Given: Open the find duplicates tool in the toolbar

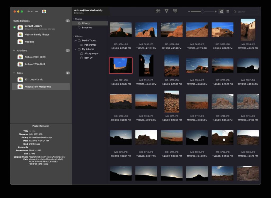Looking at the screenshot, I should tap(158, 11).
